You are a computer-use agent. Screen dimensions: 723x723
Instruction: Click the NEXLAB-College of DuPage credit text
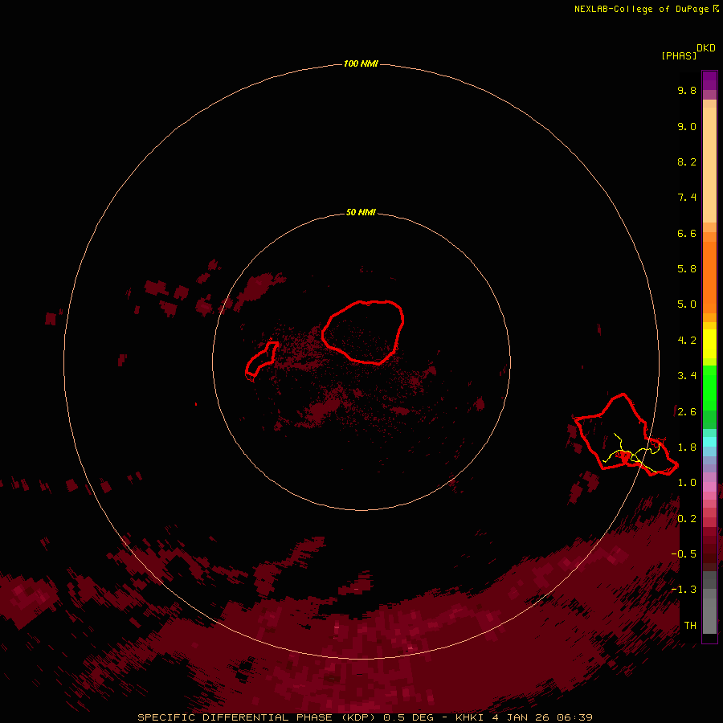[x=647, y=9]
